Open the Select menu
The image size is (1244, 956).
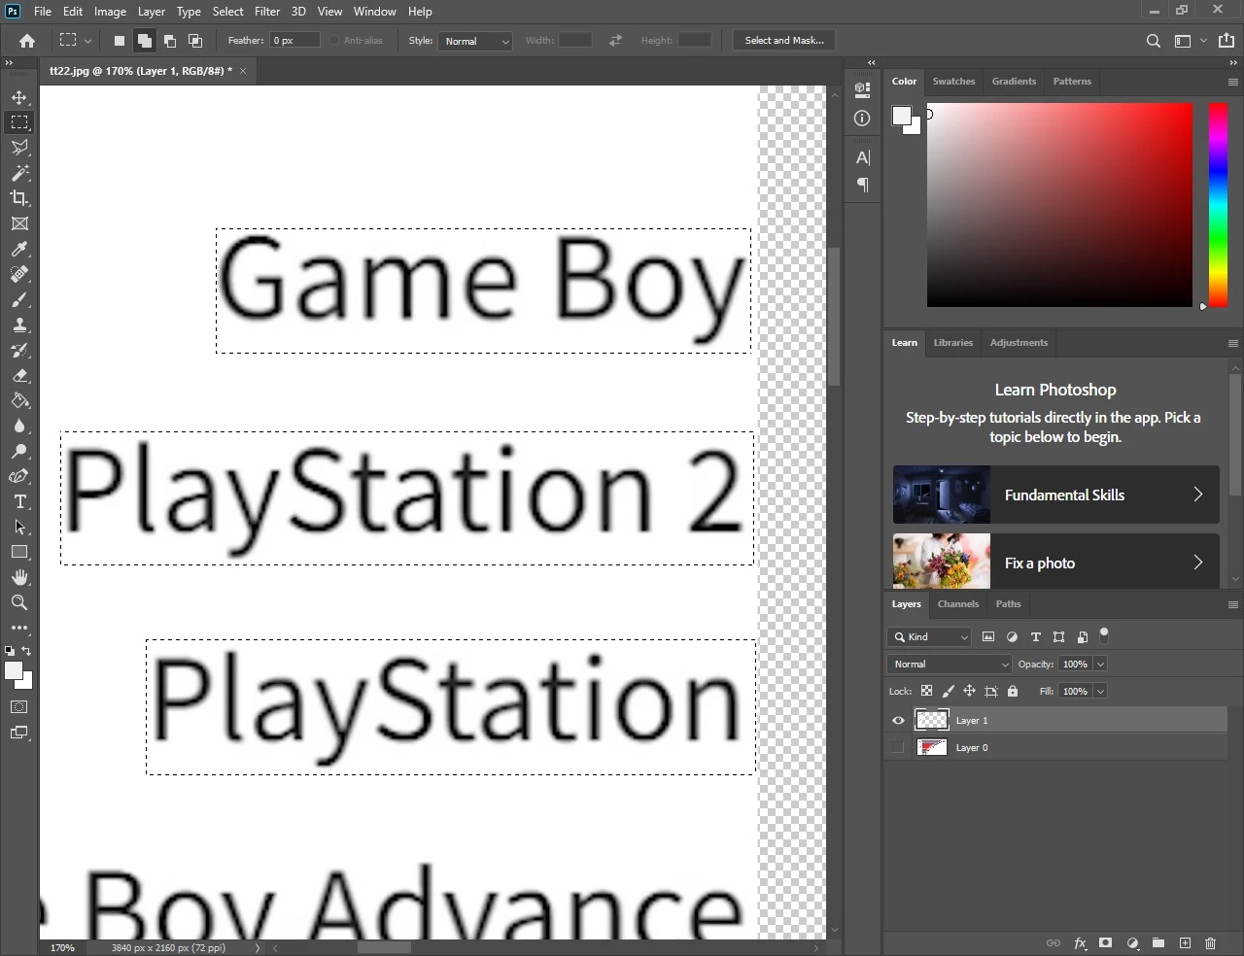pyautogui.click(x=228, y=12)
